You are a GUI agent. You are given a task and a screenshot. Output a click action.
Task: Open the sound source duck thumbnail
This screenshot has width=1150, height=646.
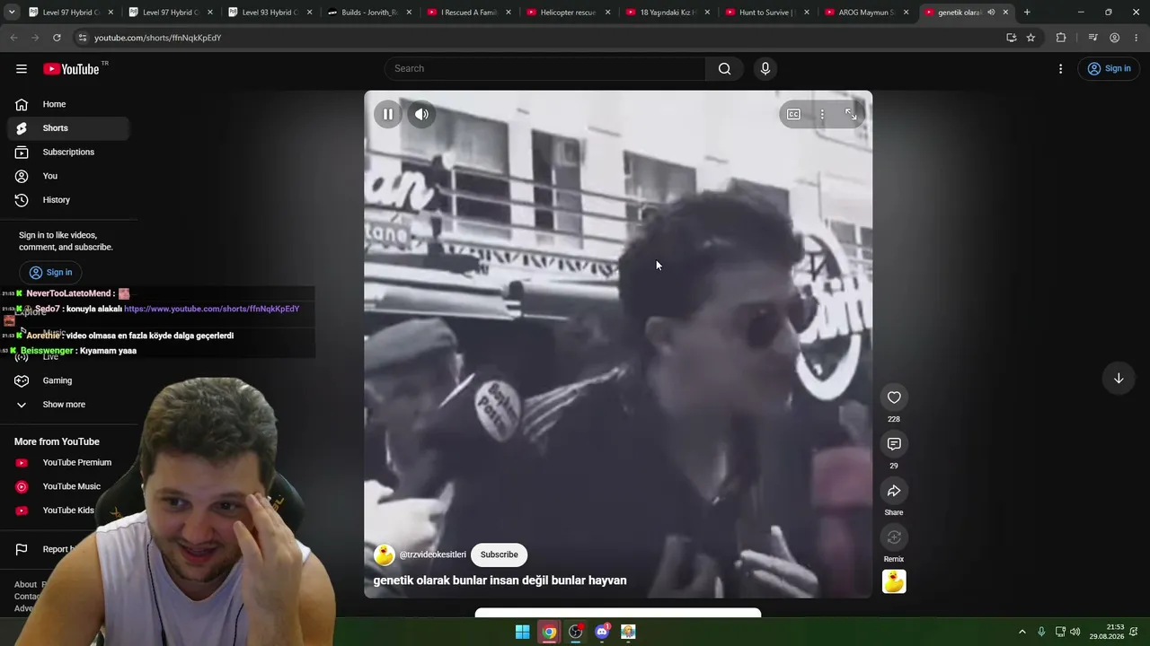(x=894, y=581)
